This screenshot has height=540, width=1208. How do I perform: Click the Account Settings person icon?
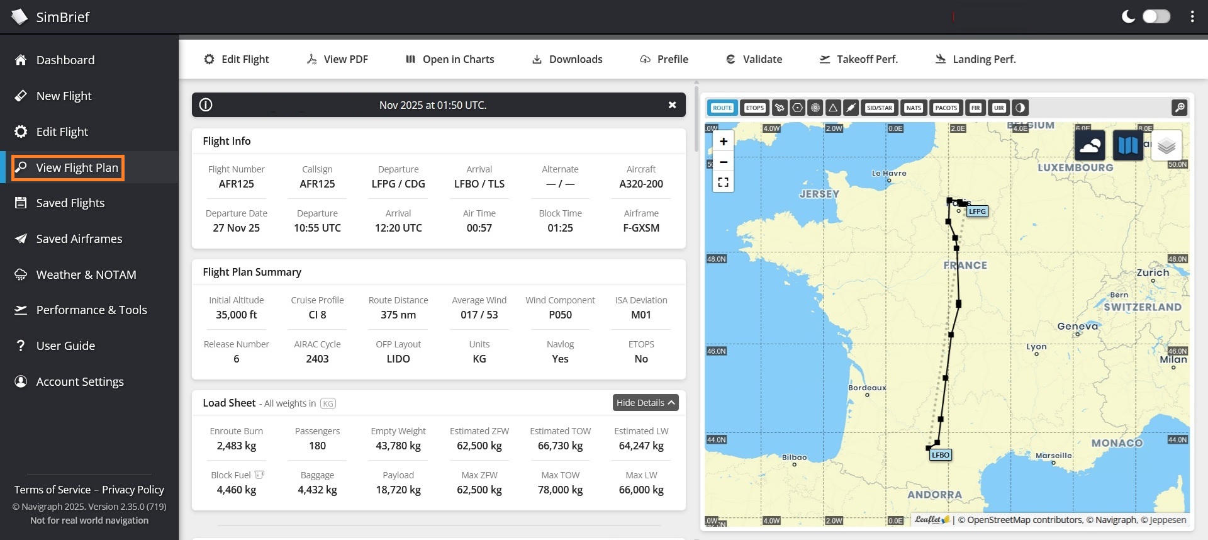pyautogui.click(x=21, y=381)
